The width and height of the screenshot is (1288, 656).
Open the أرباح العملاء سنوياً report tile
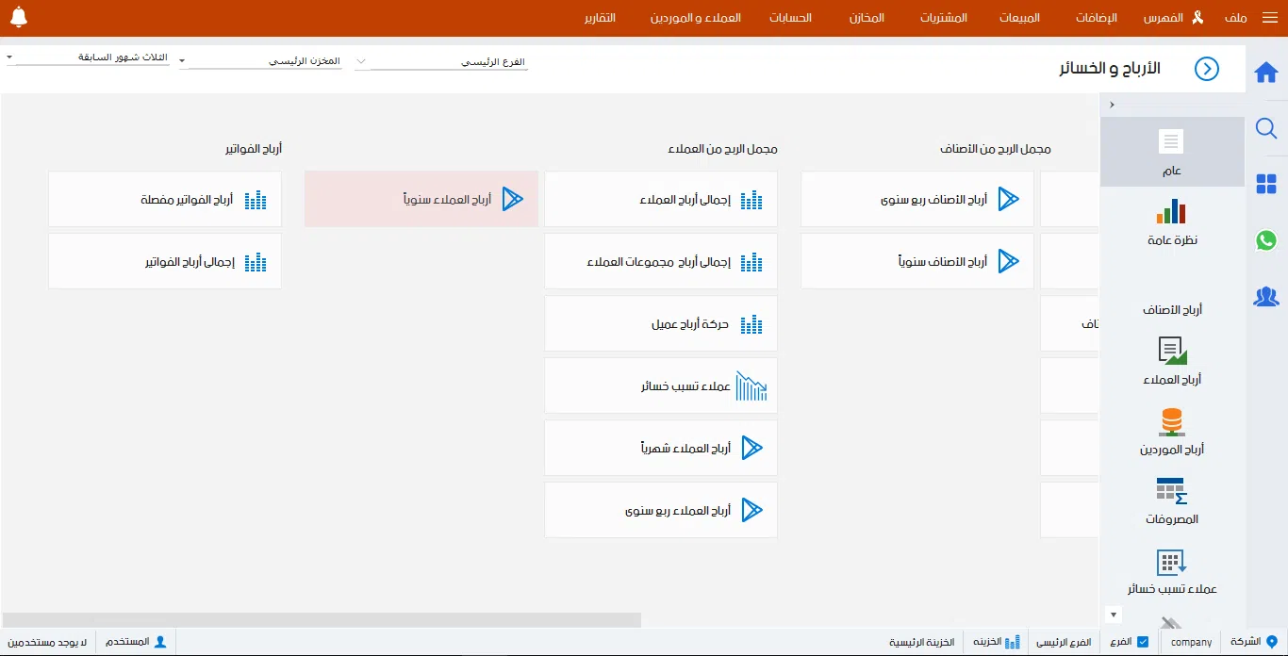pyautogui.click(x=421, y=199)
